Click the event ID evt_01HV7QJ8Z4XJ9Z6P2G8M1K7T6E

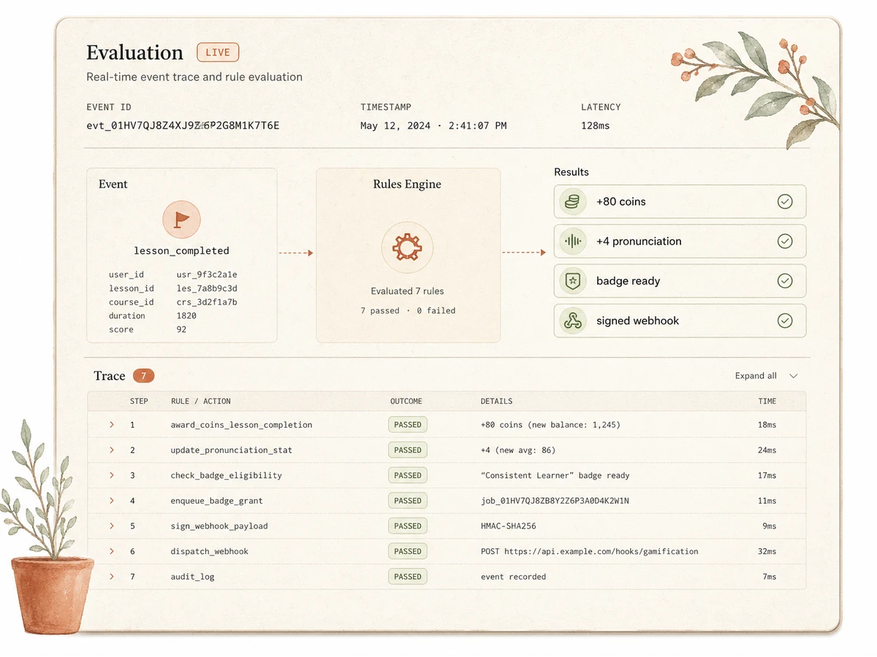tap(183, 126)
